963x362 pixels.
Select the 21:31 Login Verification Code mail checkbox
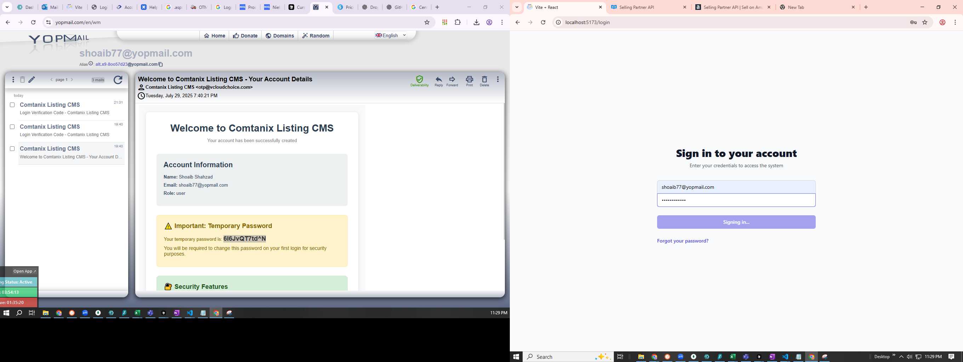pos(12,105)
